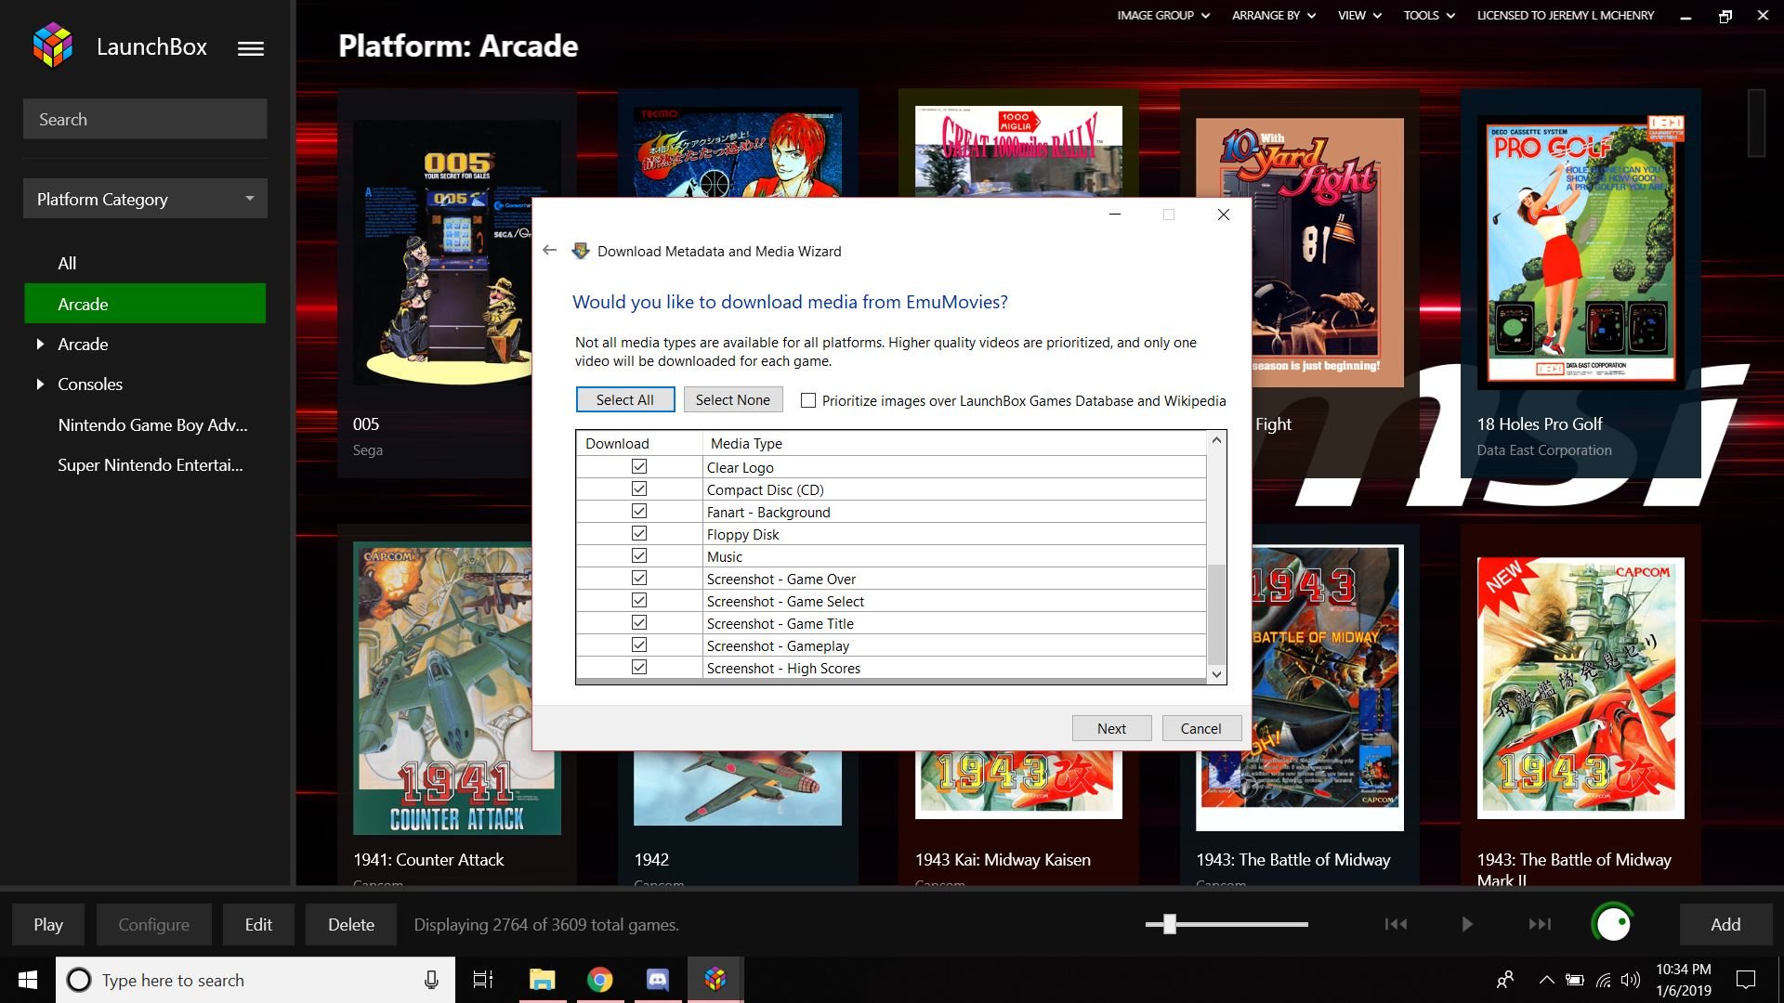Uncheck Compact Disc (CD) media type
The image size is (1784, 1003).
click(639, 488)
